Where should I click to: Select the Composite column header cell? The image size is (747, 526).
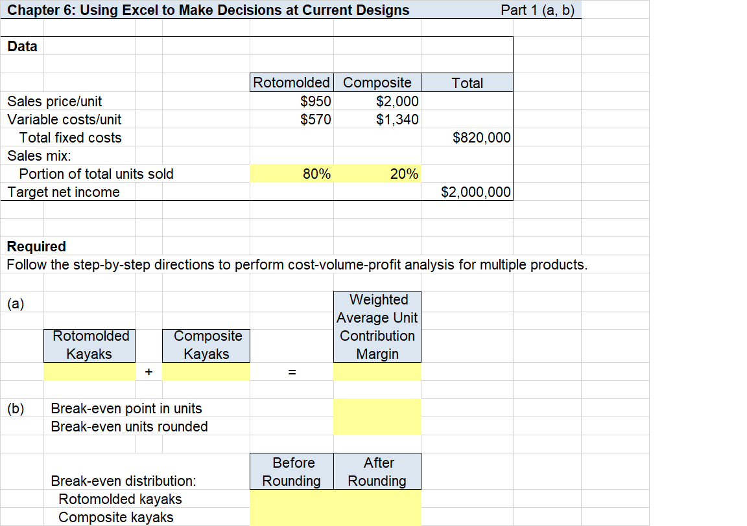(377, 82)
